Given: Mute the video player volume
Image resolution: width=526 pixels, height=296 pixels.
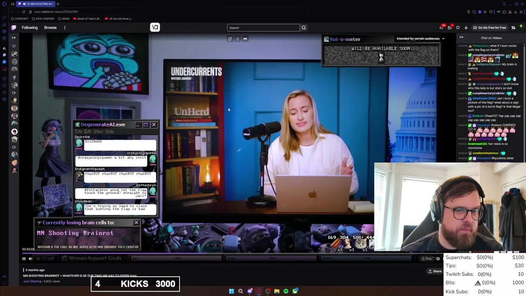Looking at the screenshot, I should pyautogui.click(x=30, y=259).
